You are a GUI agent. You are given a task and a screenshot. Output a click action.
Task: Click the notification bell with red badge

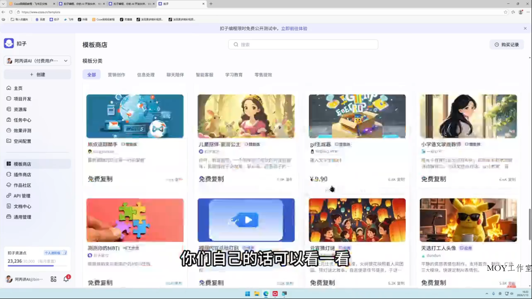tap(65, 279)
